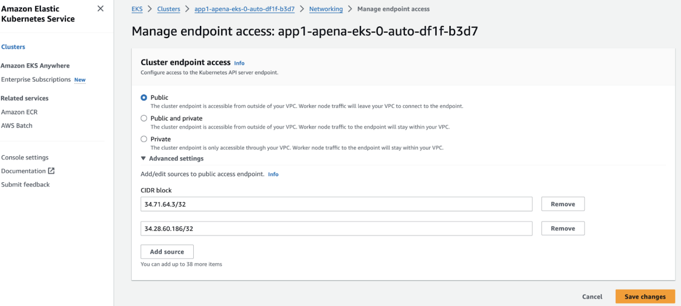681x306 pixels.
Task: Open AWS Batch related service
Action: click(x=17, y=126)
